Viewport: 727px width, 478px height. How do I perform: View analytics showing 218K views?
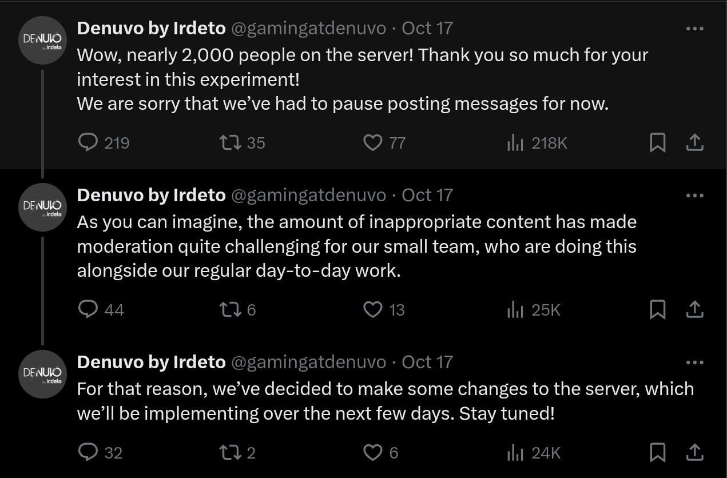pyautogui.click(x=515, y=142)
